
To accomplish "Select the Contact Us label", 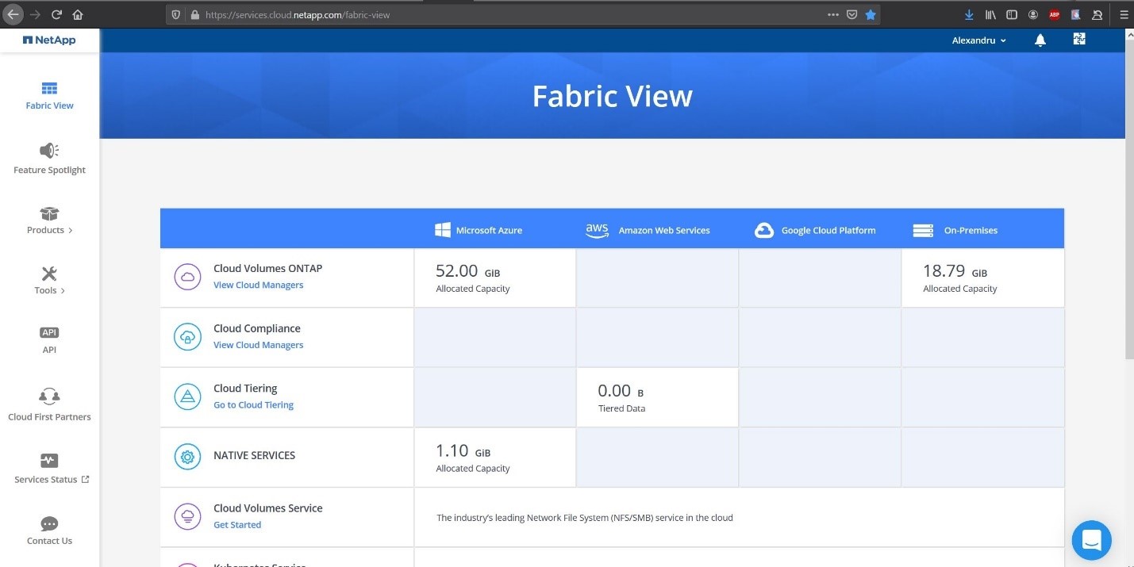I will point(49,541).
